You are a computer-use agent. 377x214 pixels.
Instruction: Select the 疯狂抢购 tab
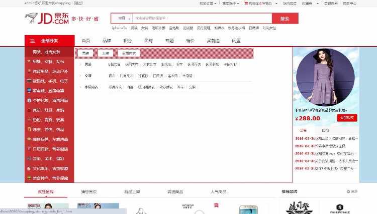tap(46, 192)
